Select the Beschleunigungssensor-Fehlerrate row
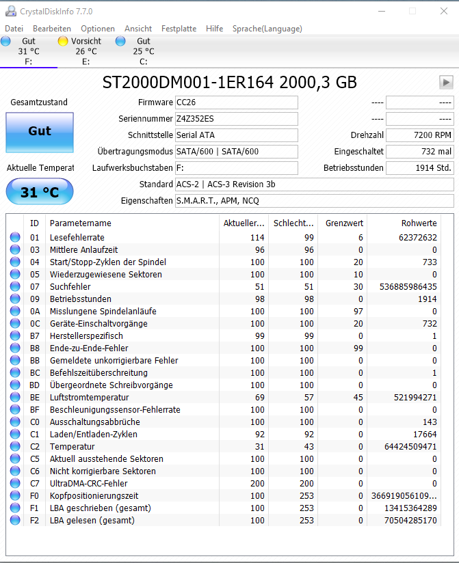The width and height of the screenshot is (459, 563). click(x=224, y=410)
